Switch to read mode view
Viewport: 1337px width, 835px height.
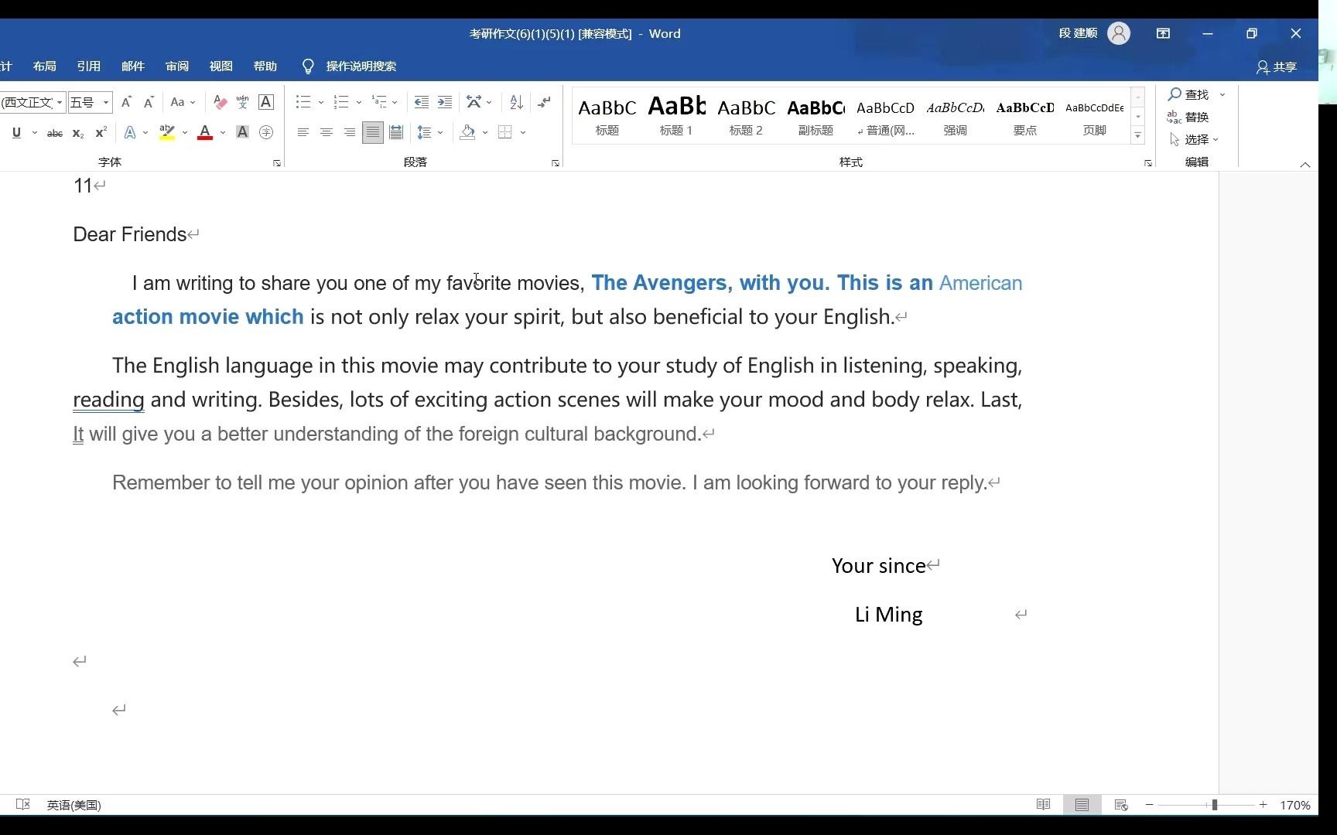[1043, 805]
